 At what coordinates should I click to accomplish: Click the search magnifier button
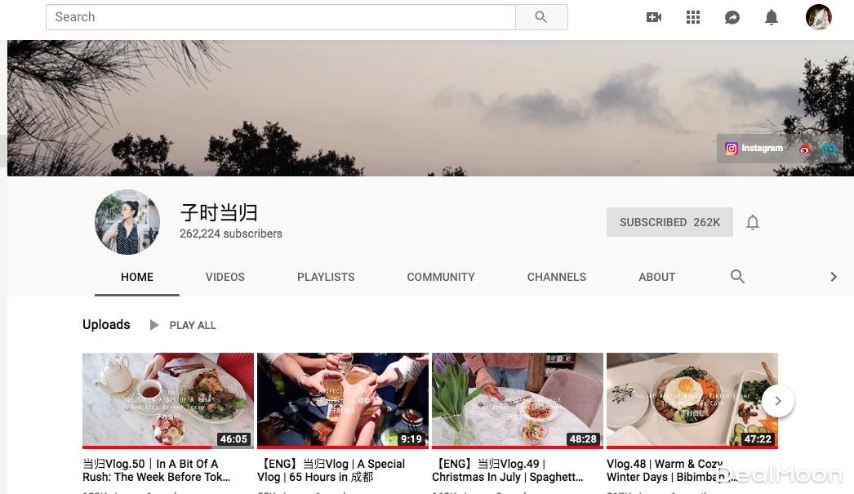pos(541,17)
